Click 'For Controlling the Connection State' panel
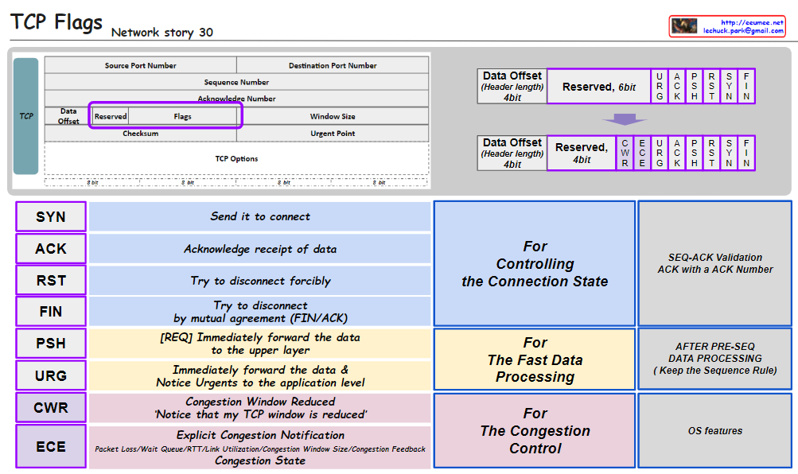The image size is (798, 474). pos(535,263)
